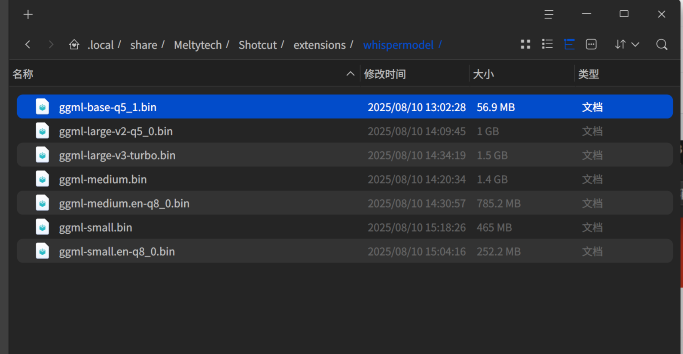Select the file ggml-medium.bin

345,179
